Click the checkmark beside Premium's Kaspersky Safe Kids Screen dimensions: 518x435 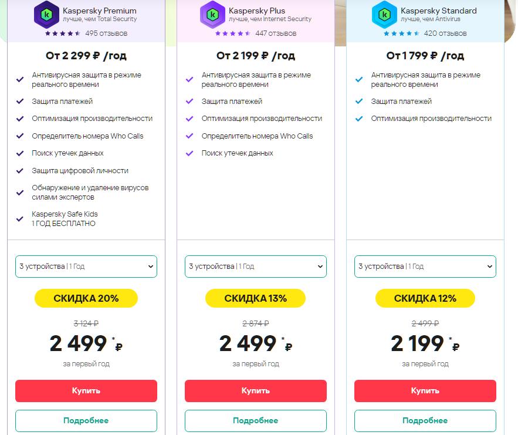pos(20,219)
